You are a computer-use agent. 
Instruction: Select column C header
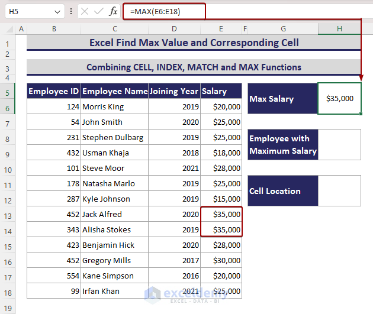click(x=114, y=28)
